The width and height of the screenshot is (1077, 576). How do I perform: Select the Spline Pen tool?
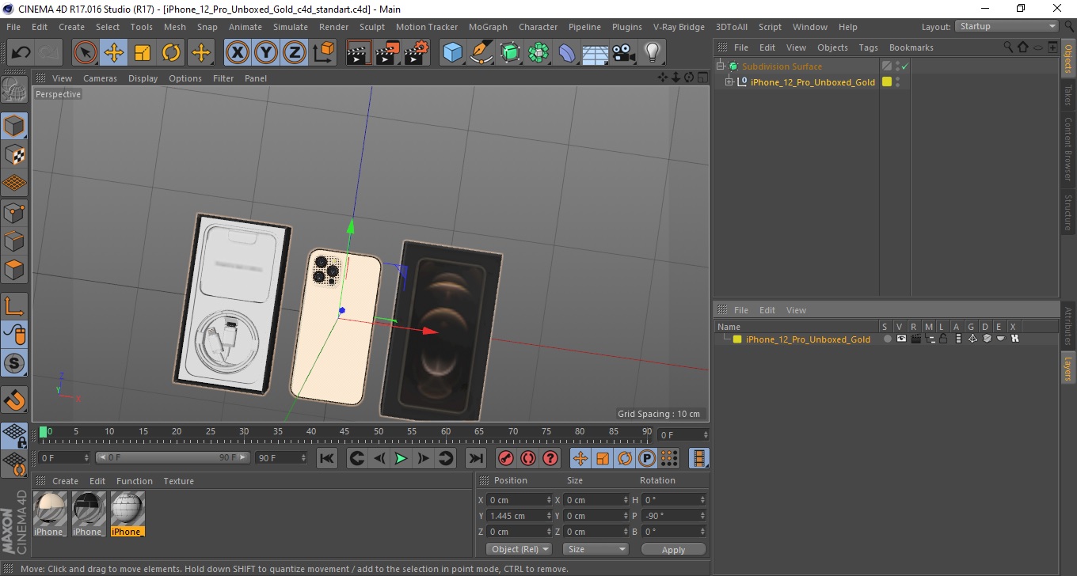(481, 53)
